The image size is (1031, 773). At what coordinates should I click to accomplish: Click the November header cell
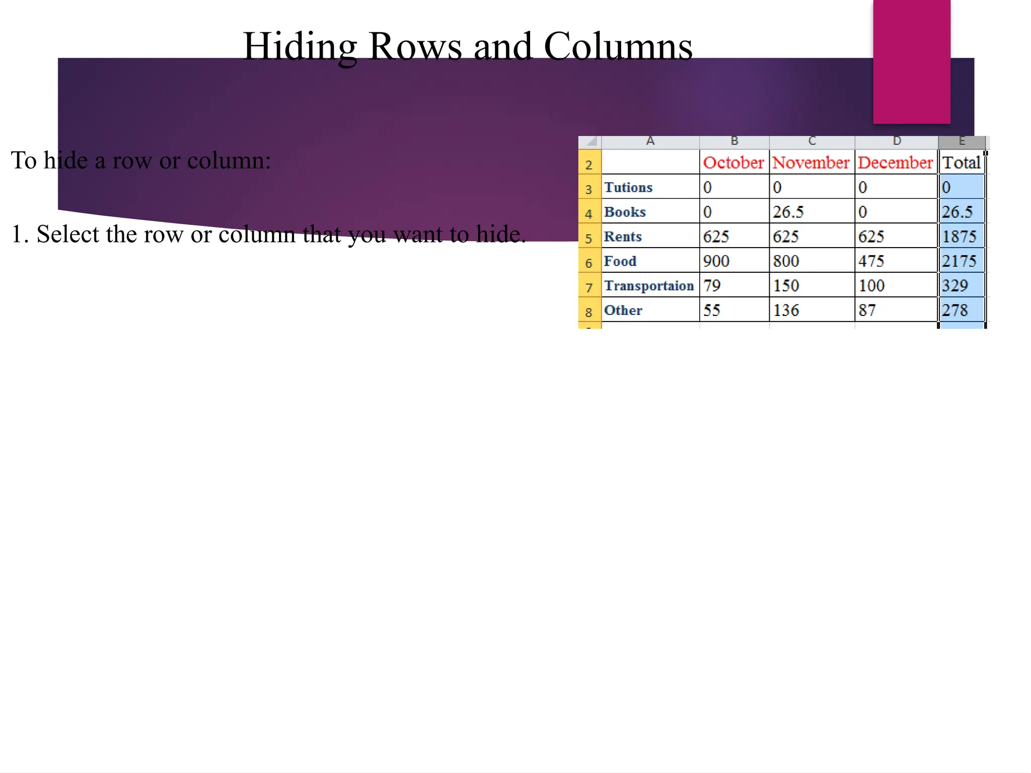[x=811, y=163]
